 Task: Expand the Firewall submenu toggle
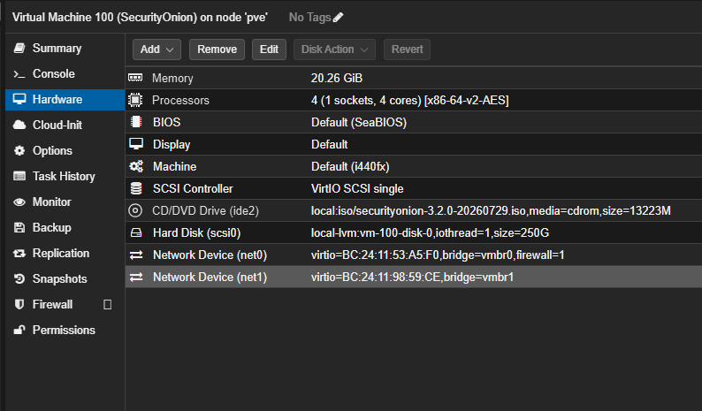[108, 304]
